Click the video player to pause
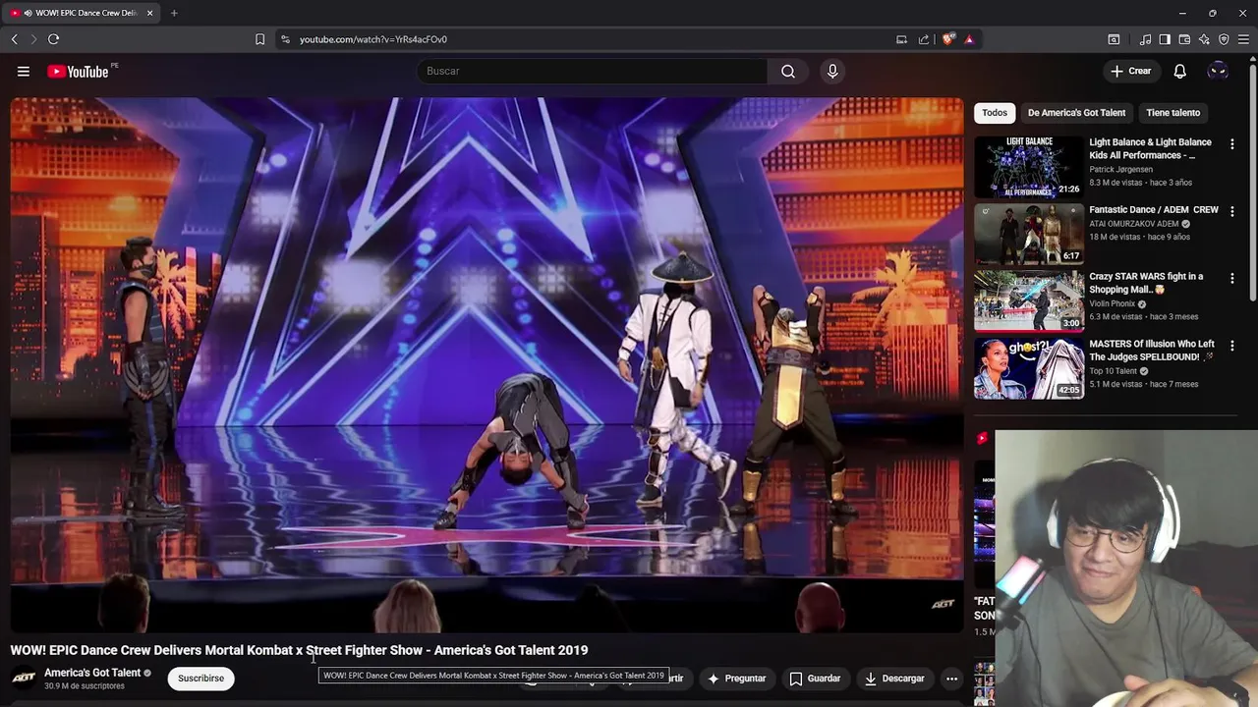Image resolution: width=1258 pixels, height=707 pixels. point(486,363)
